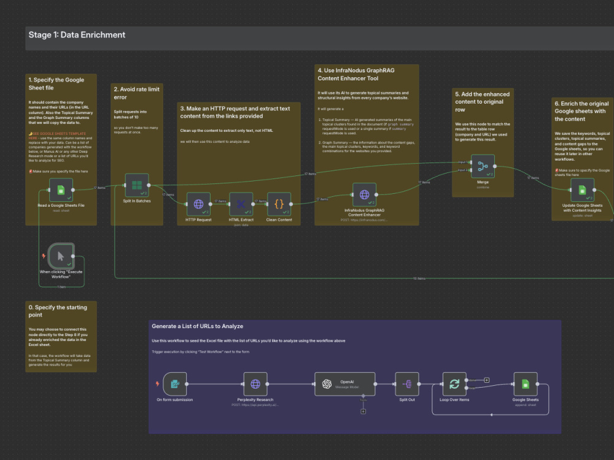This screenshot has height=460, width=614.
Task: Add node via plus on Loop Over Items output
Action: [487, 380]
